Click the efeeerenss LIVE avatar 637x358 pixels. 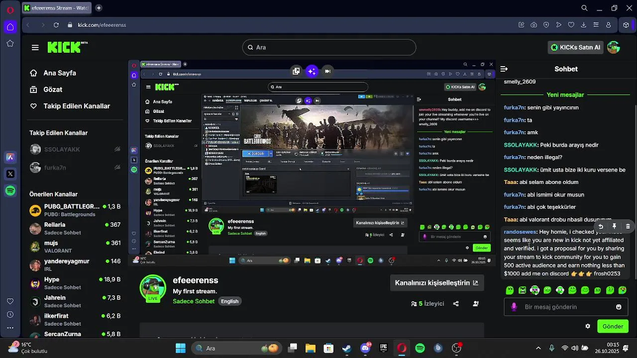coord(153,288)
